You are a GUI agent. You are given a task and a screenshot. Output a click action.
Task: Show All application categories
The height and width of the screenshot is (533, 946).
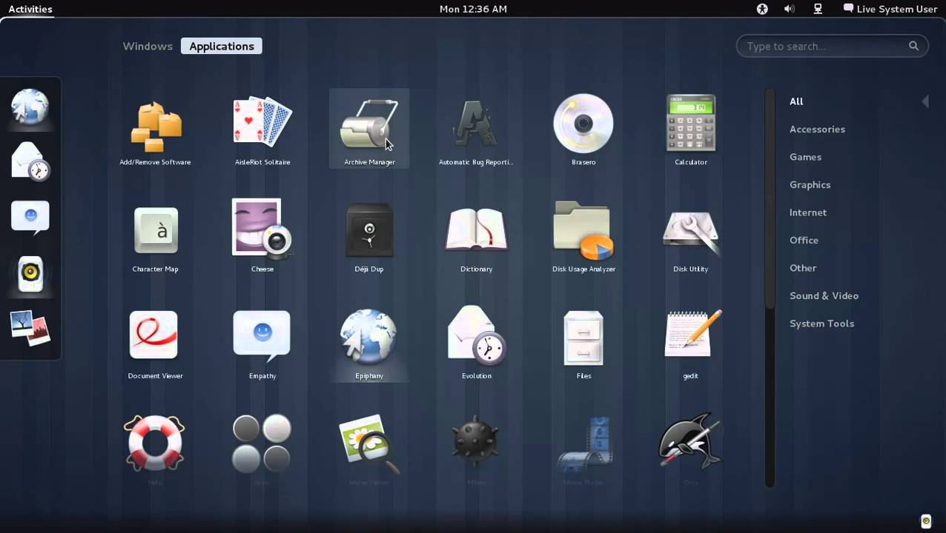coord(796,101)
